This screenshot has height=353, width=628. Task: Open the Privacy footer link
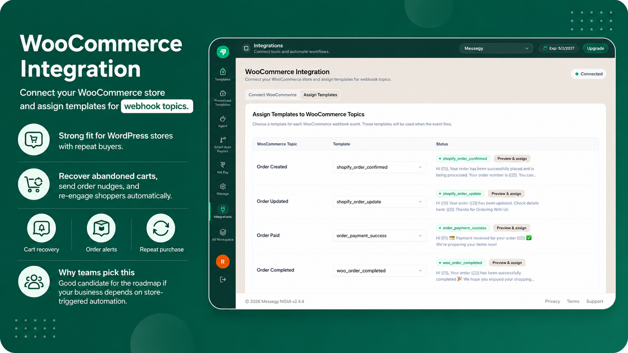tap(552, 301)
